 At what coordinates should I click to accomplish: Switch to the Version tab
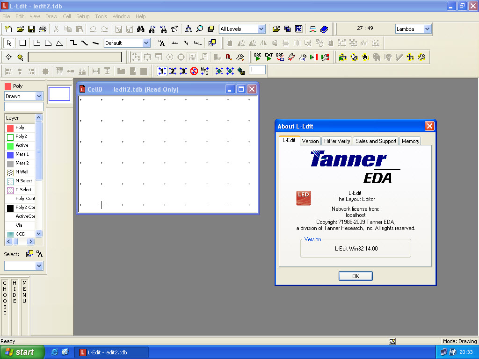click(x=310, y=141)
